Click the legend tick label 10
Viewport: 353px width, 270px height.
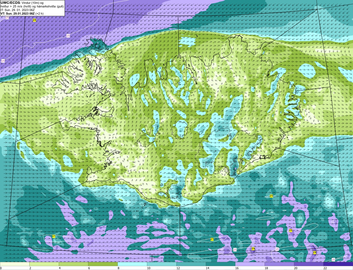pyautogui.click(x=149, y=268)
